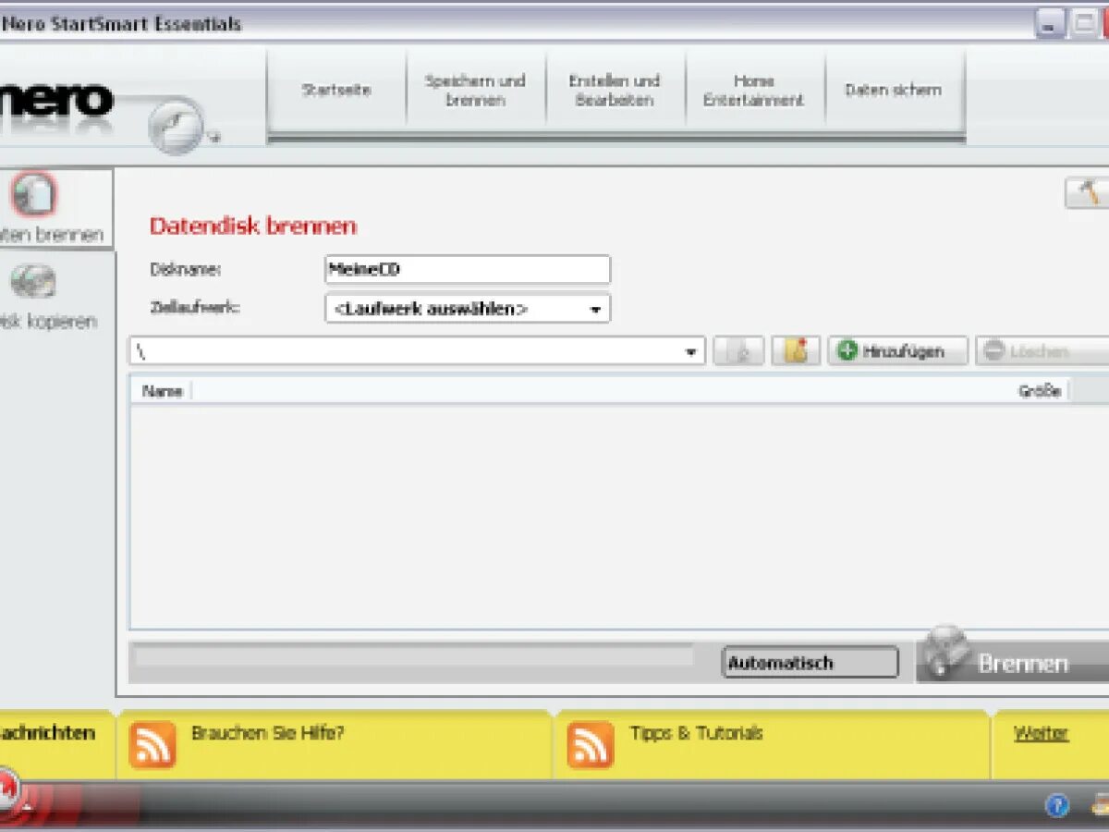1109x832 pixels.
Task: Select the Daten brennen sidebar icon
Action: 34,195
